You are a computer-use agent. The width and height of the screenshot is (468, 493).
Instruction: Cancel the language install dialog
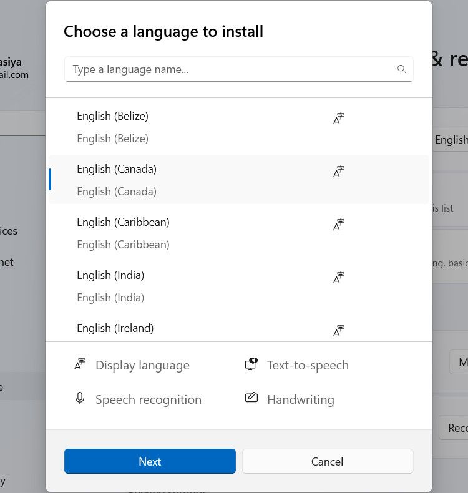(x=328, y=462)
